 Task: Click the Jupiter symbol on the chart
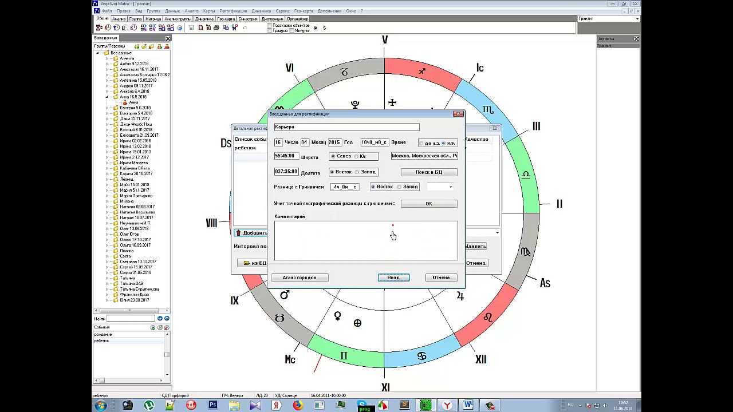tap(460, 296)
